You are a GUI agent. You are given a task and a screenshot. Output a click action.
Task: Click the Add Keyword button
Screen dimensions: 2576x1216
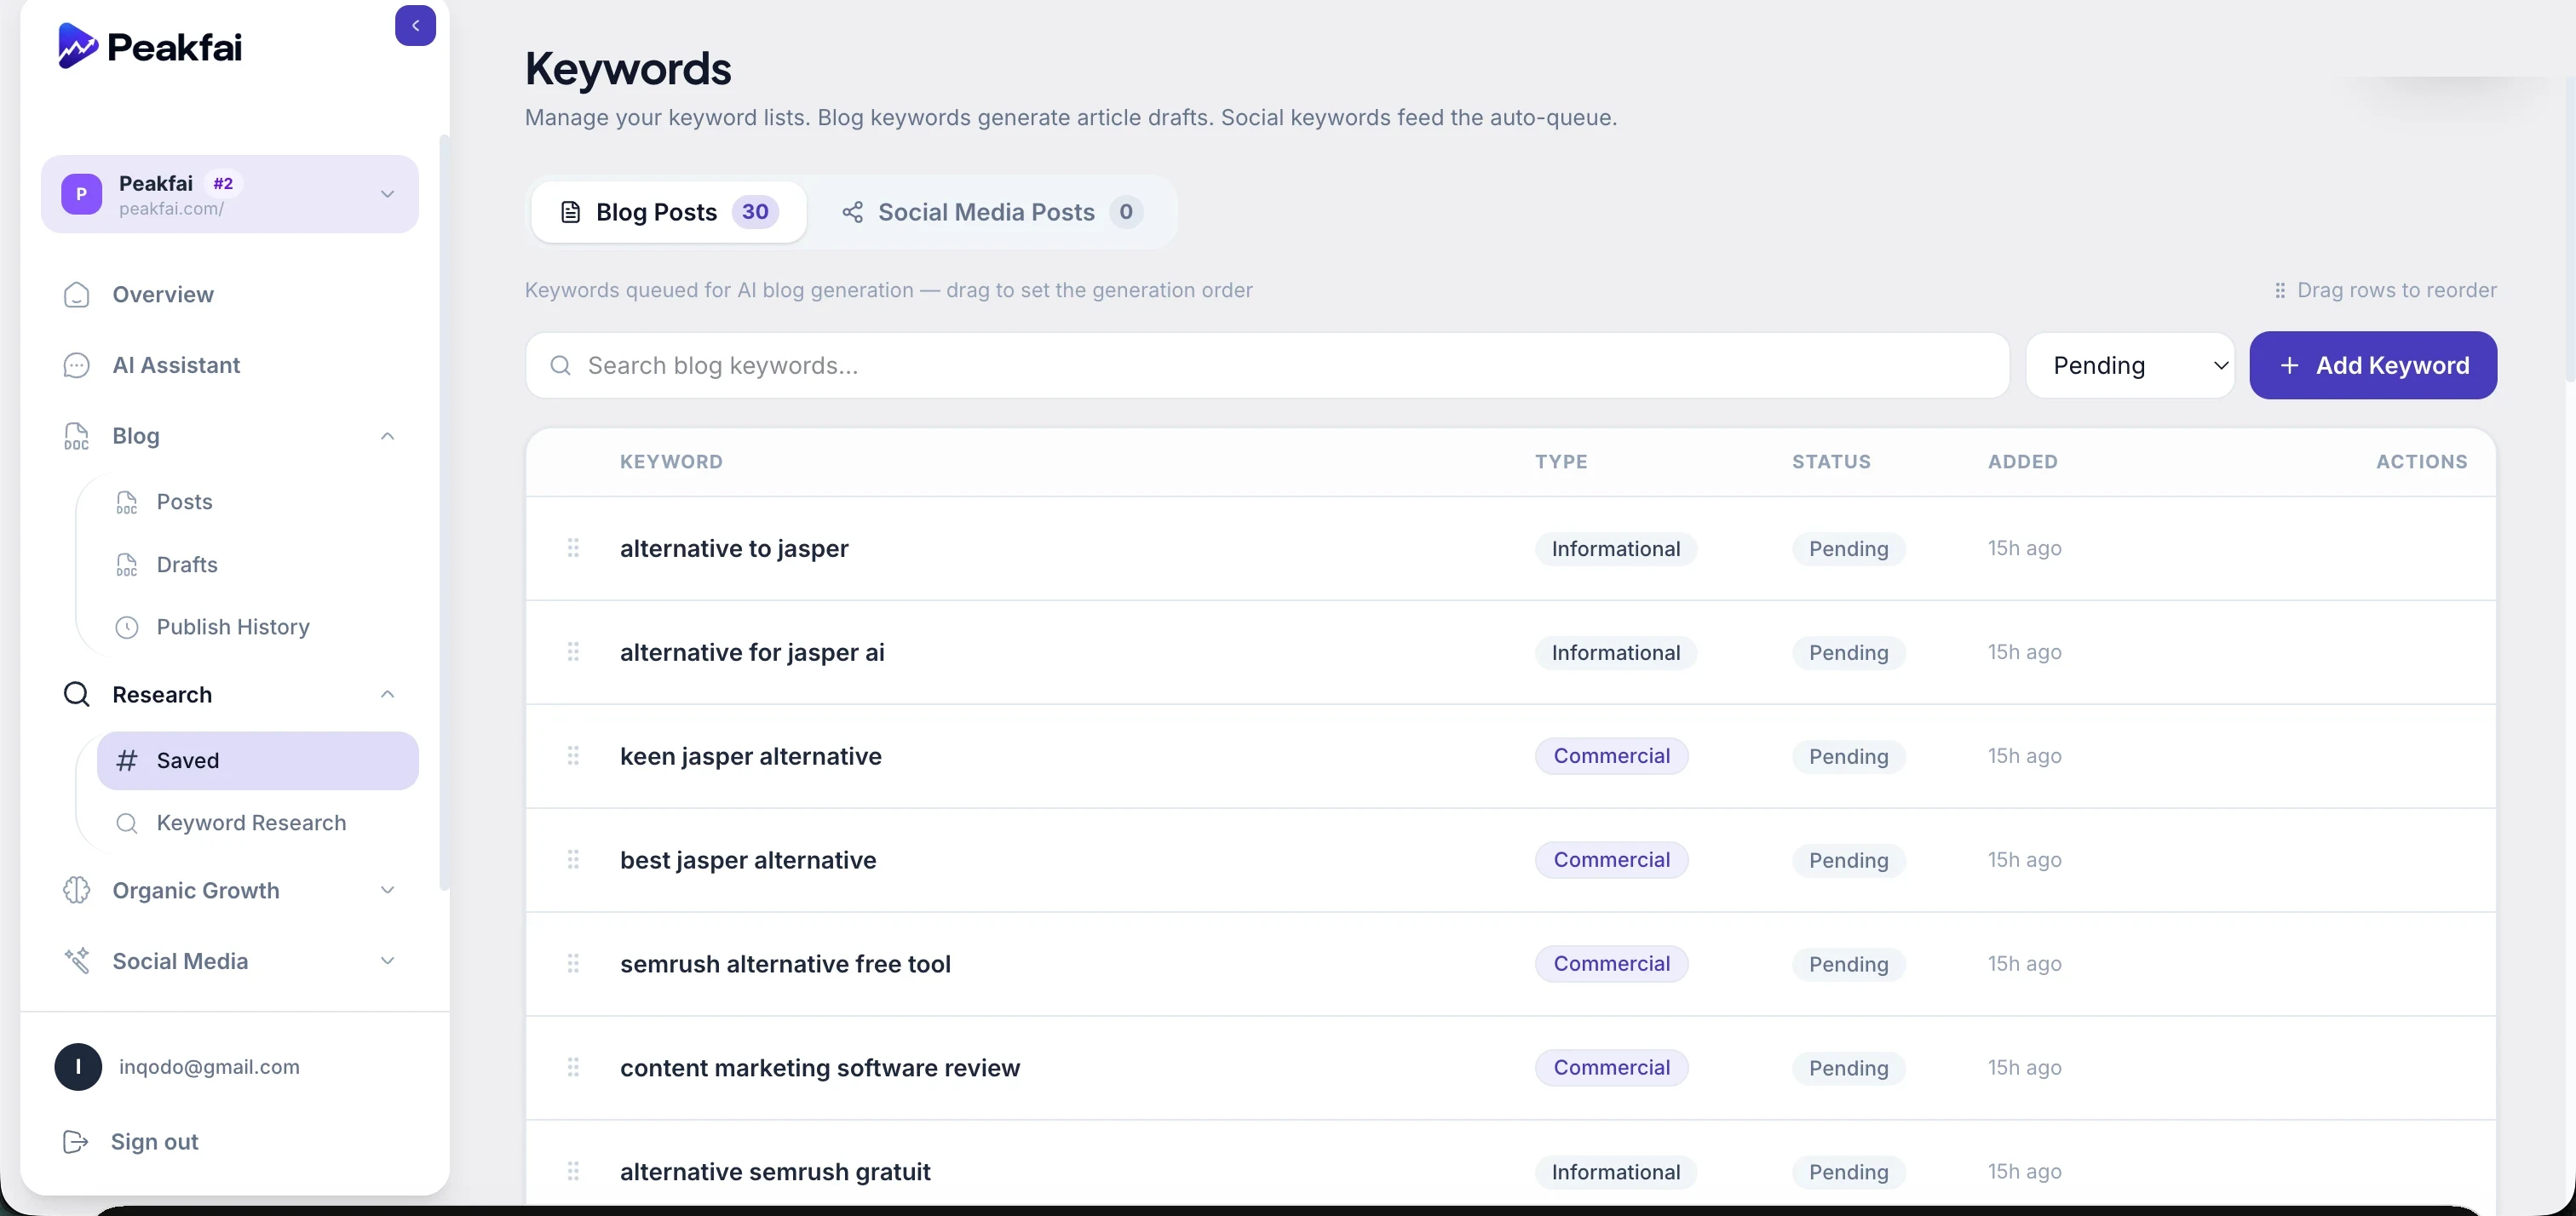click(2373, 366)
